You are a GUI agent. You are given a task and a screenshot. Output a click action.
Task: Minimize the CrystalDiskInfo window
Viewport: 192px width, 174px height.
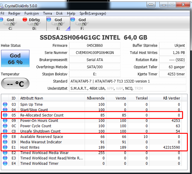click(x=164, y=5)
